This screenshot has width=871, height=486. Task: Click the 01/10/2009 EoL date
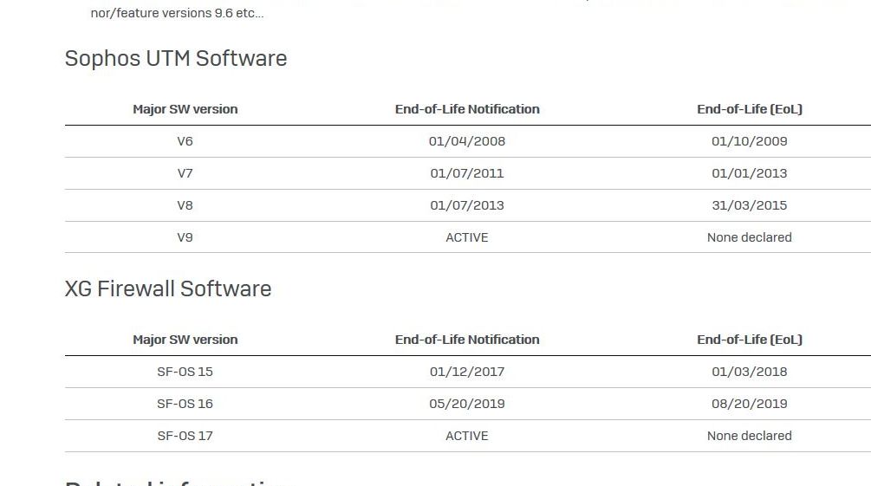point(750,141)
